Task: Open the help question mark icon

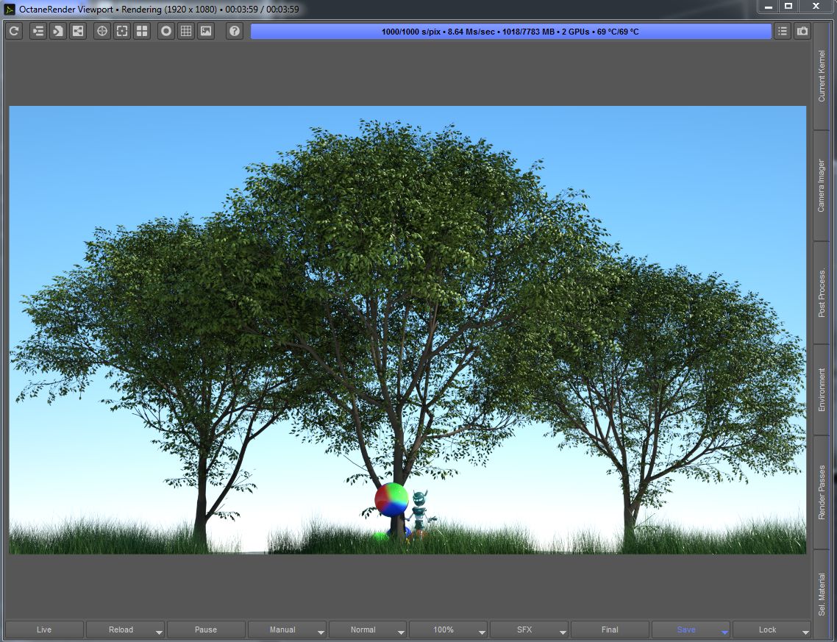Action: [235, 32]
